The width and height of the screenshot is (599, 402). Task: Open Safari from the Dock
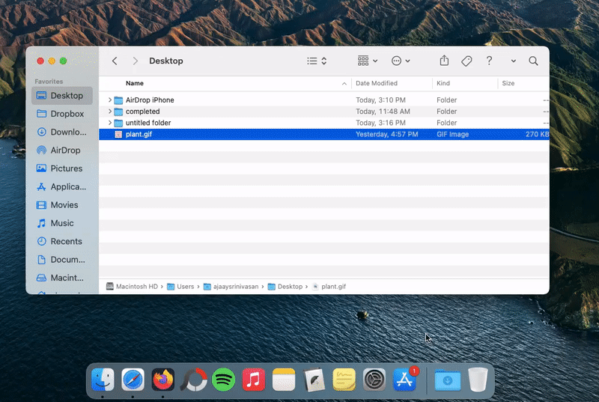pyautogui.click(x=133, y=380)
